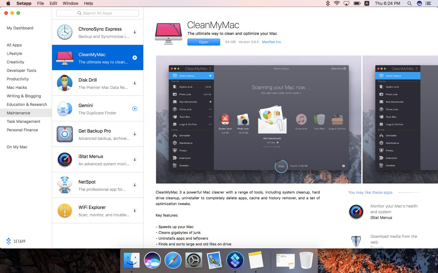Go to My Dashboard
Viewport: 438px width, 273px height.
(x=20, y=28)
